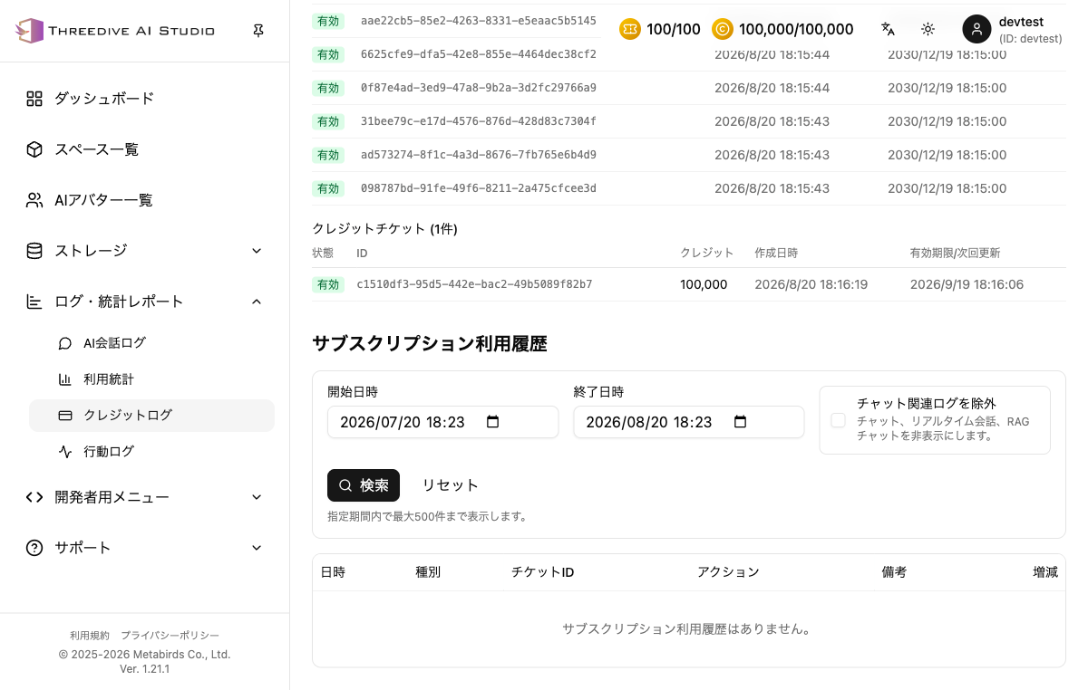Open the プライバシーポリシー link
This screenshot has height=690, width=1088.
[170, 636]
